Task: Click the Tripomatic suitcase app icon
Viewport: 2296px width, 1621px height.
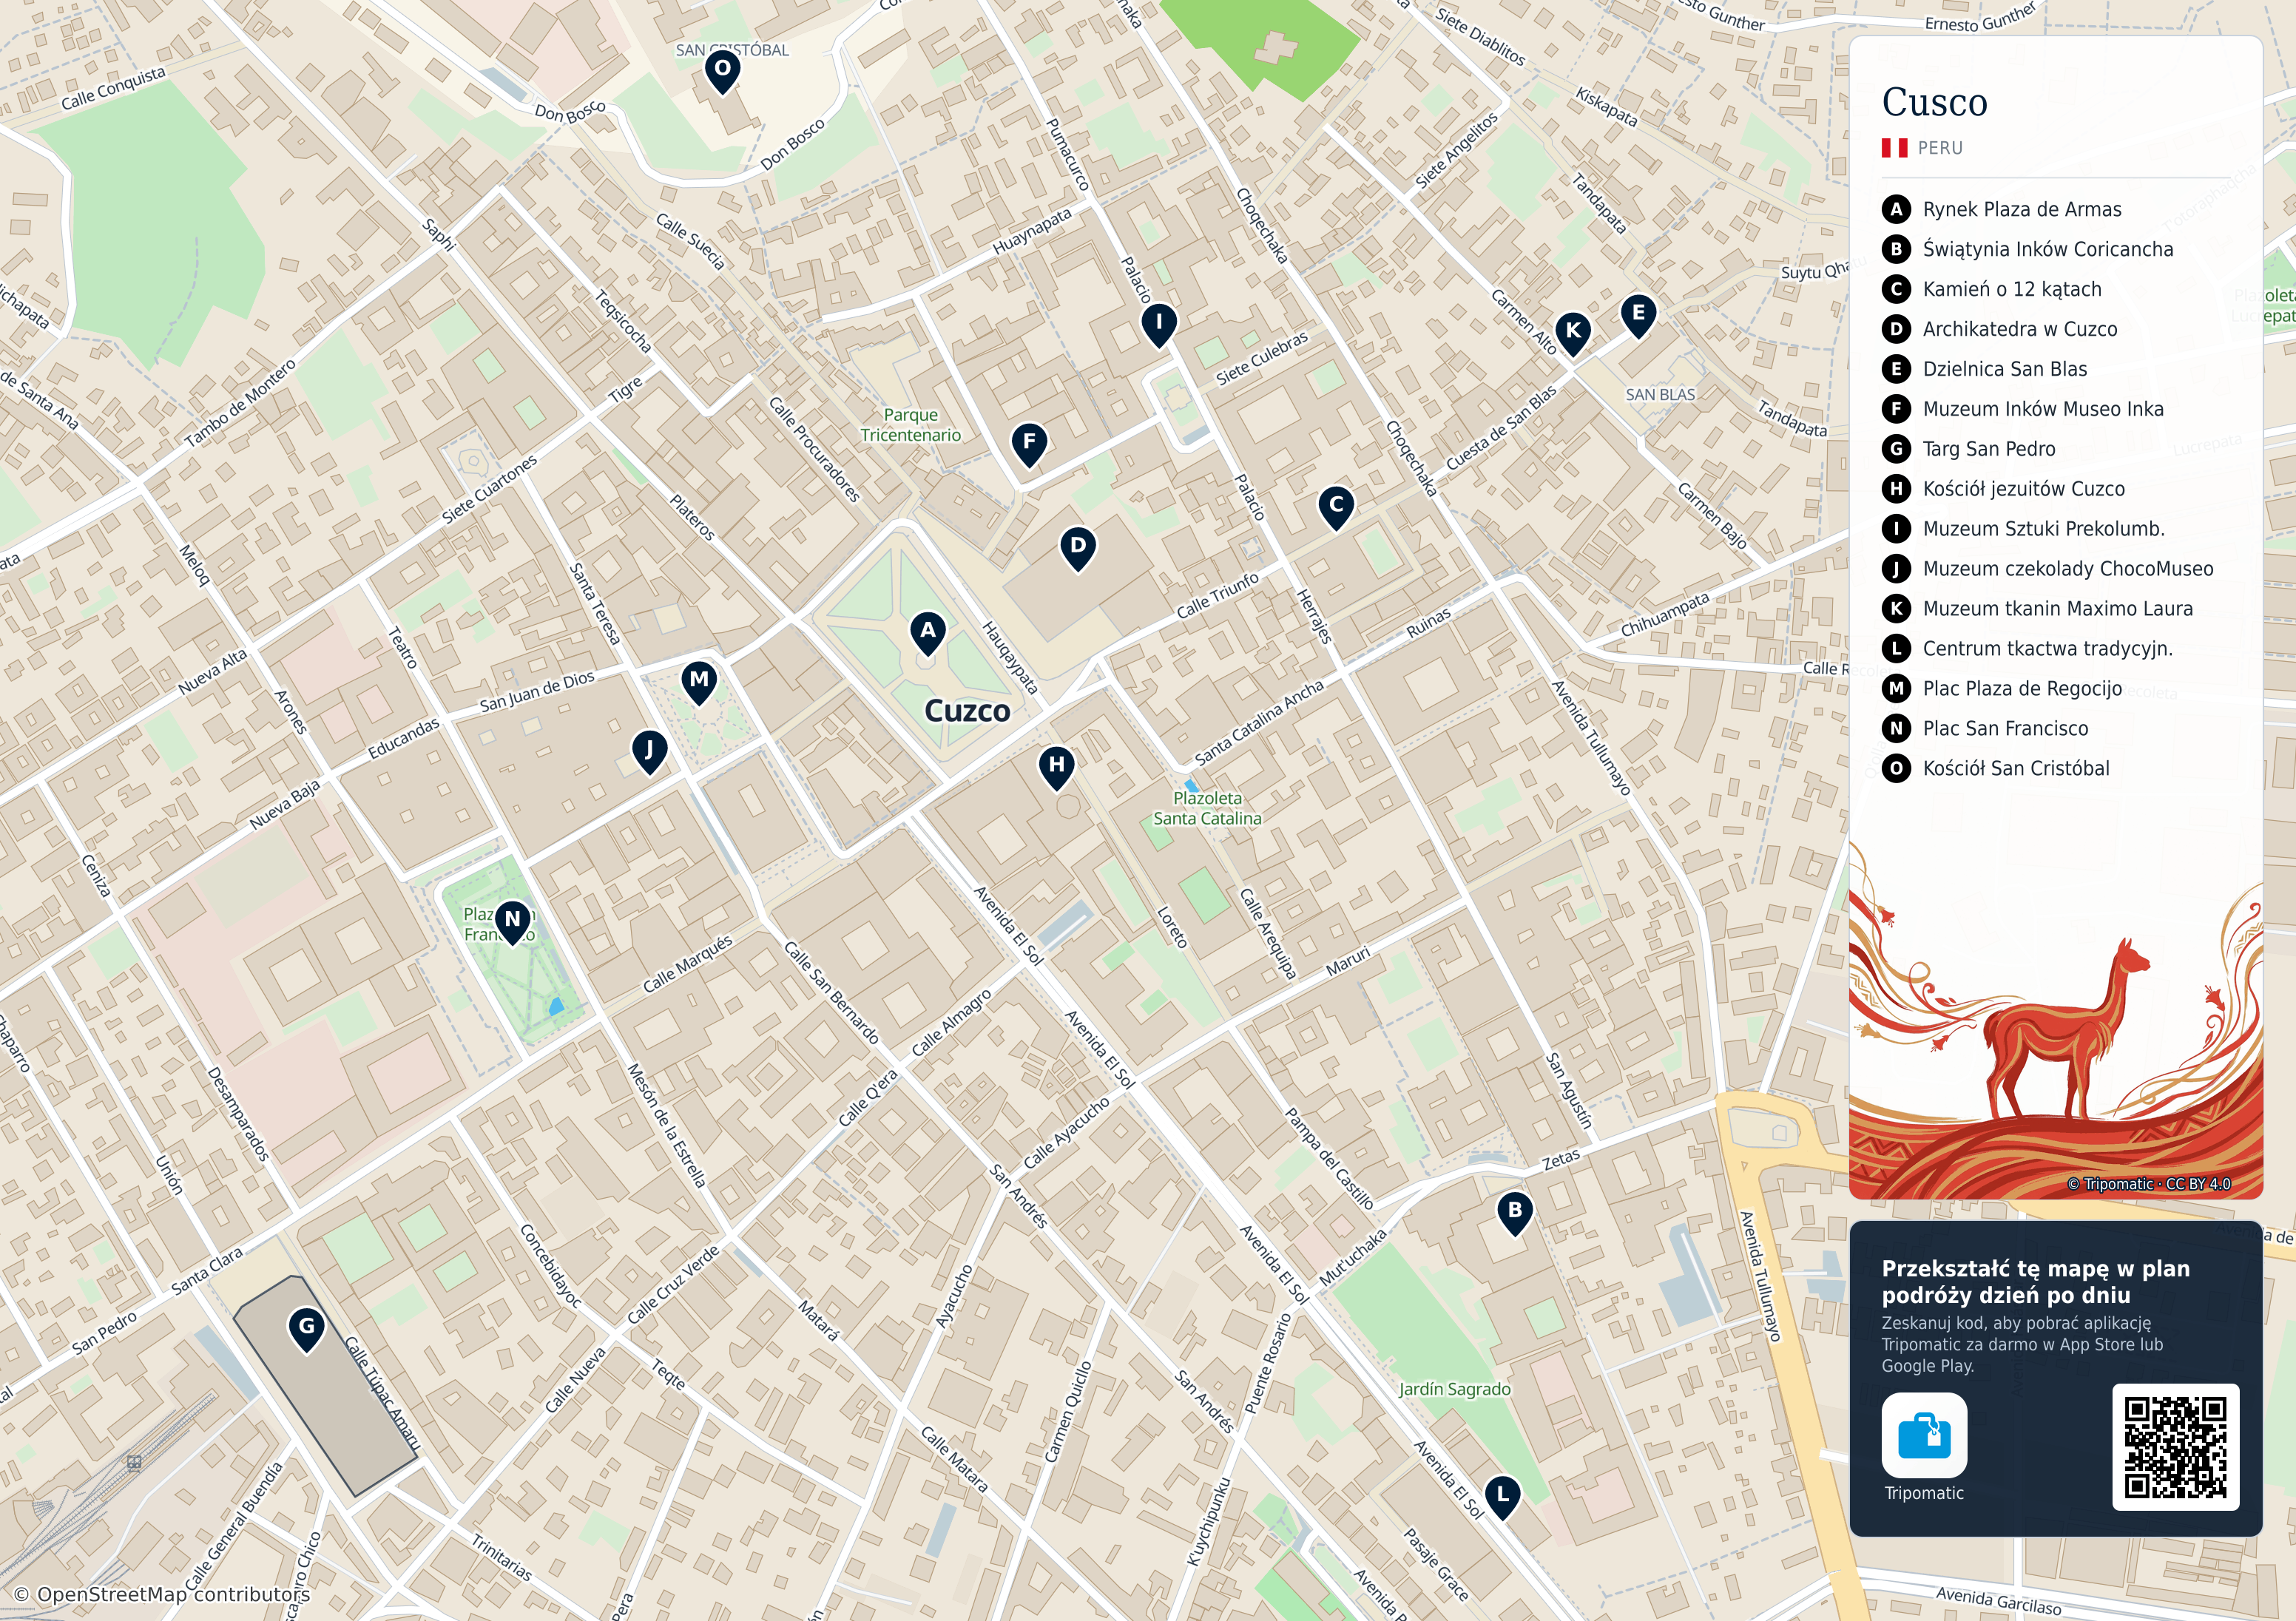Action: point(1924,1435)
